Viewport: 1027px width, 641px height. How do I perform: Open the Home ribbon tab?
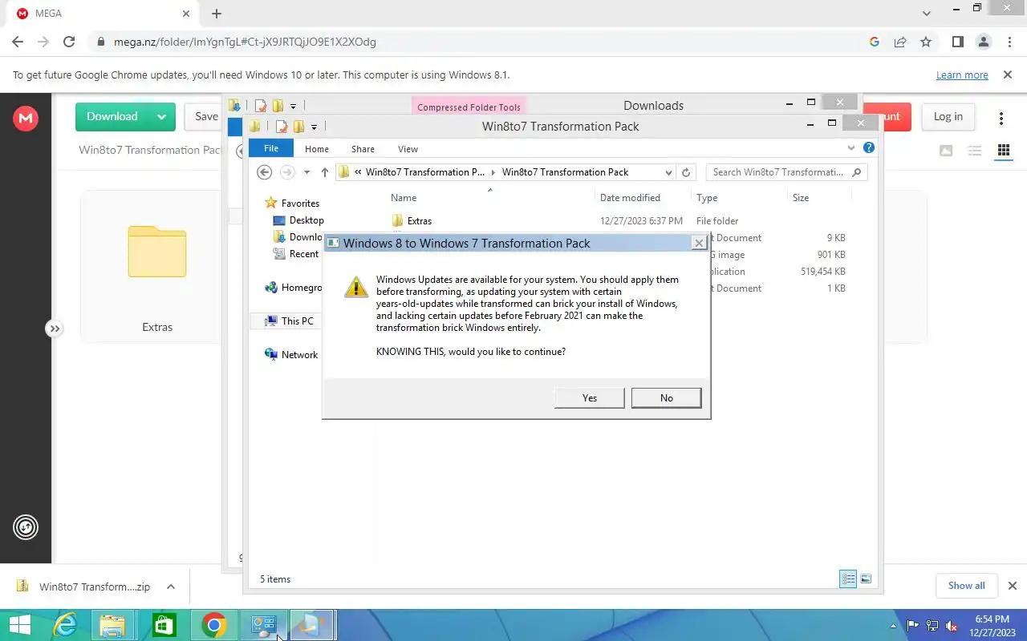(317, 149)
